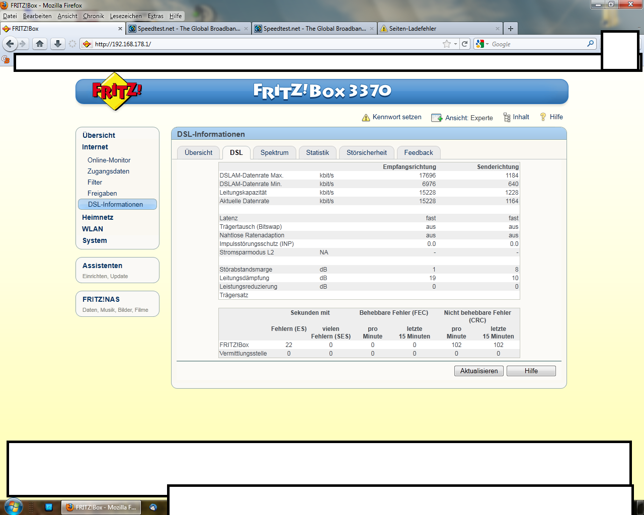Click the Kennwort setzen warning icon
This screenshot has width=644, height=515.
(x=366, y=118)
